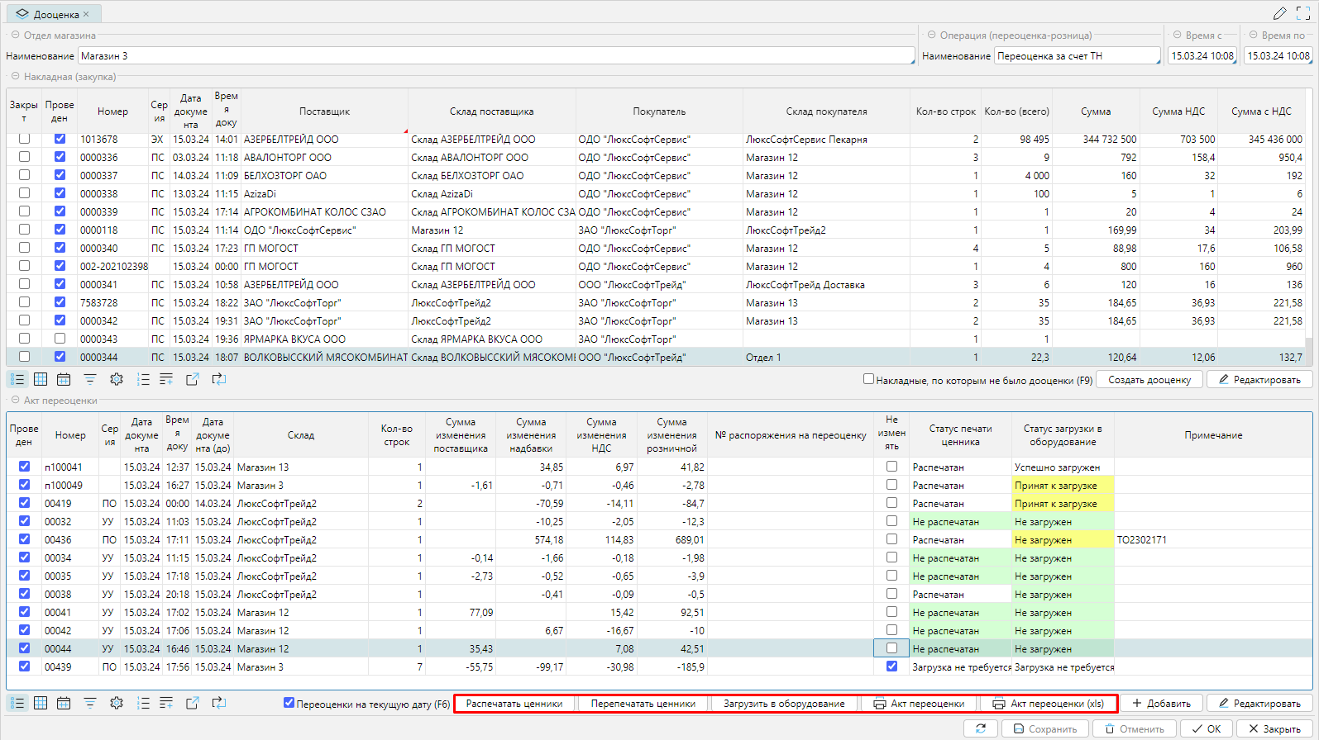Collapse the "Отдел магазина" section
Screen dimensions: 1319x740
(16, 36)
